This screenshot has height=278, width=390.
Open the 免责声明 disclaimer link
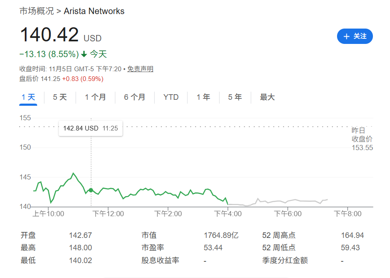click(140, 68)
